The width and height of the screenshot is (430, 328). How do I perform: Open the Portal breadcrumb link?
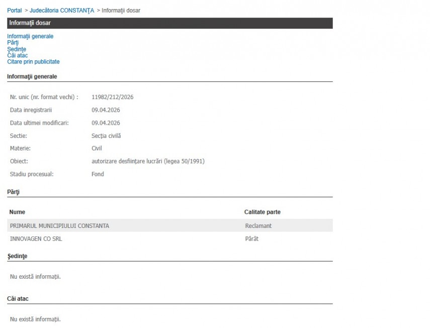pos(15,11)
